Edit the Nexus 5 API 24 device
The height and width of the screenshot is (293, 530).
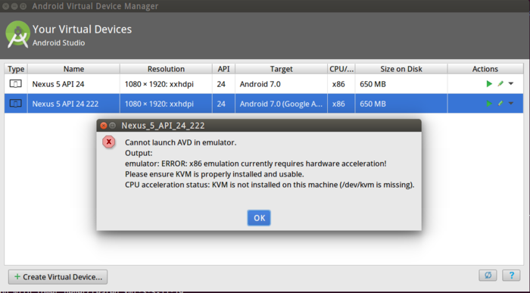[x=500, y=83]
